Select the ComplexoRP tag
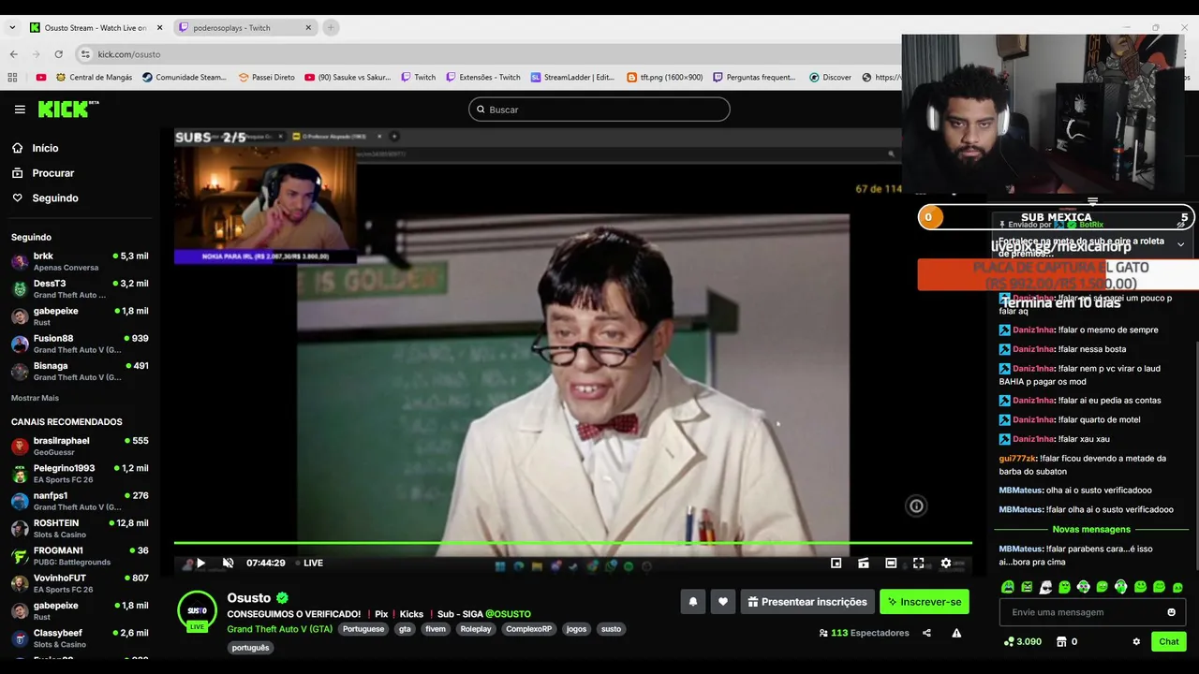The image size is (1199, 674). point(528,629)
